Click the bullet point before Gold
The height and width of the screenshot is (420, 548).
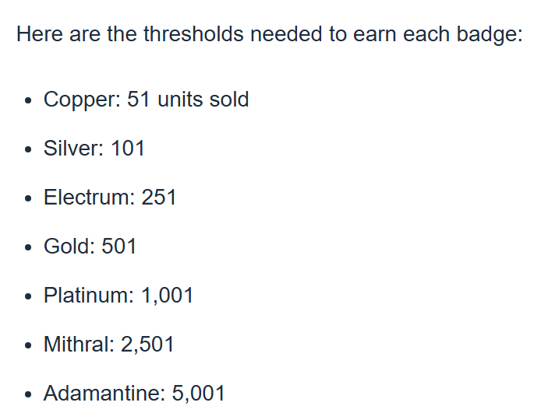tap(29, 248)
